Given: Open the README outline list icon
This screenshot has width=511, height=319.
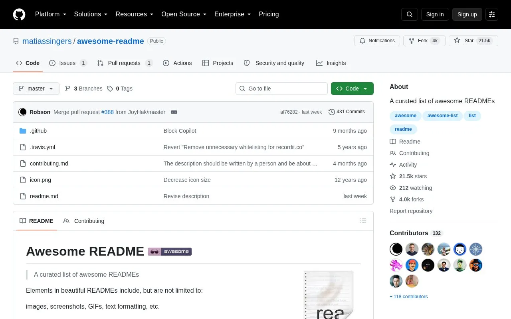Looking at the screenshot, I should [x=363, y=221].
